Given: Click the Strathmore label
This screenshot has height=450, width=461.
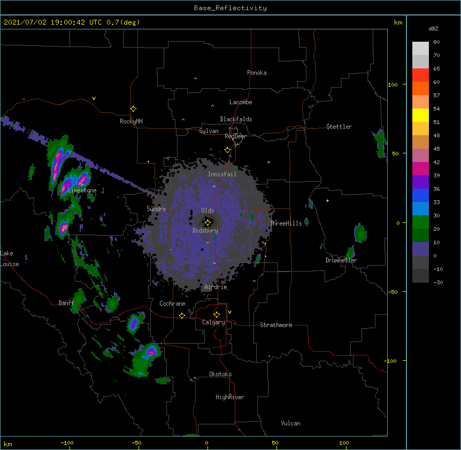Looking at the screenshot, I should [276, 325].
